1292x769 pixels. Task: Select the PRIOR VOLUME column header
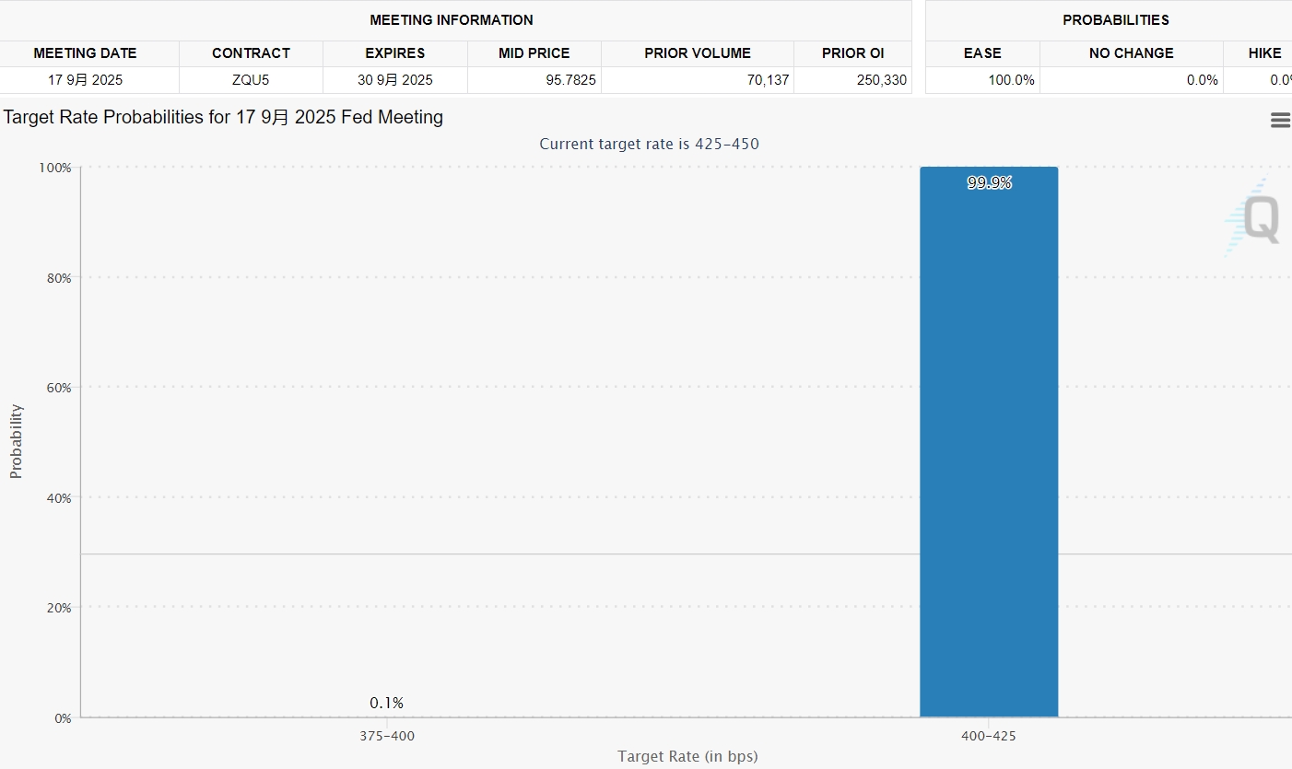[698, 53]
